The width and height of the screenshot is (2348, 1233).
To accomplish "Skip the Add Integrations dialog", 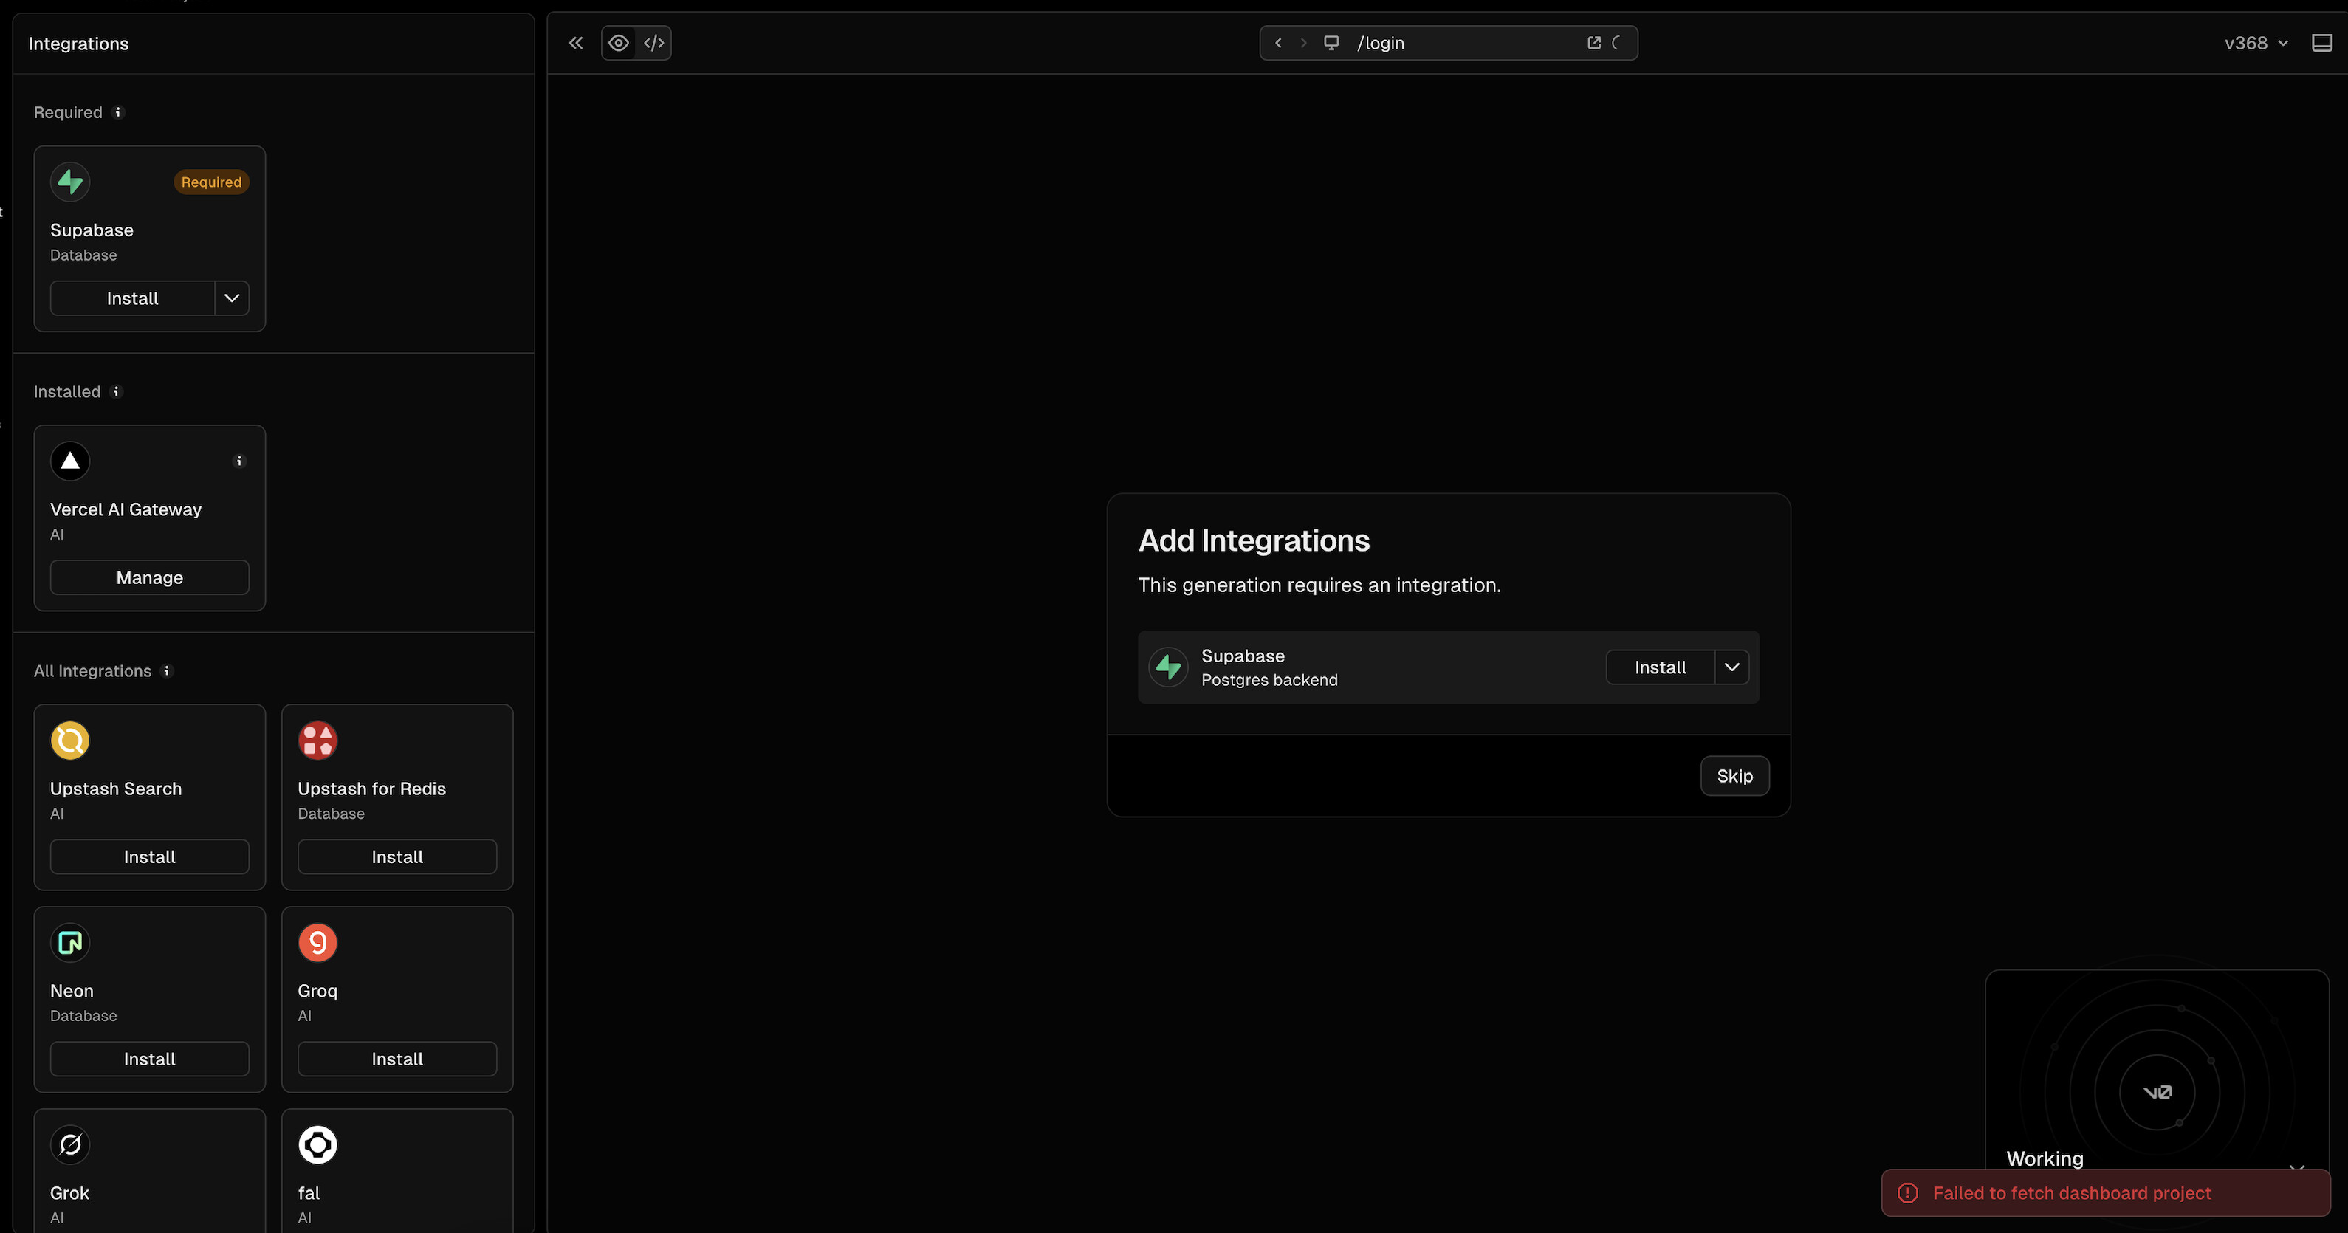I will click(x=1734, y=775).
